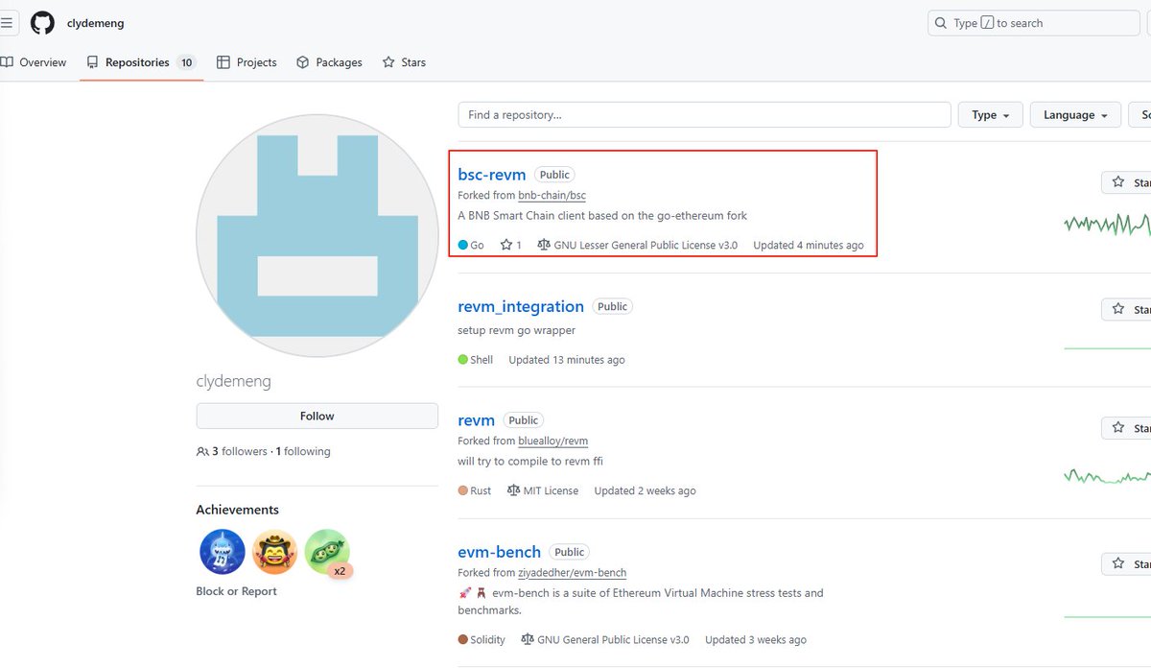Click the magnifier icon in search box
Image resolution: width=1151 pixels, height=668 pixels.
[942, 23]
